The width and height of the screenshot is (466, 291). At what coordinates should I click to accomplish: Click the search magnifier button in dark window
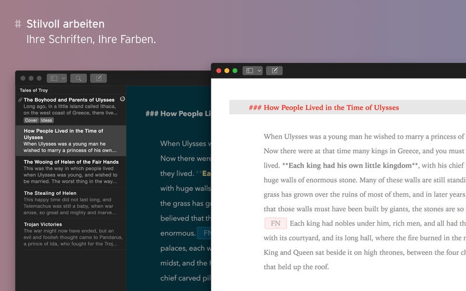click(79, 78)
